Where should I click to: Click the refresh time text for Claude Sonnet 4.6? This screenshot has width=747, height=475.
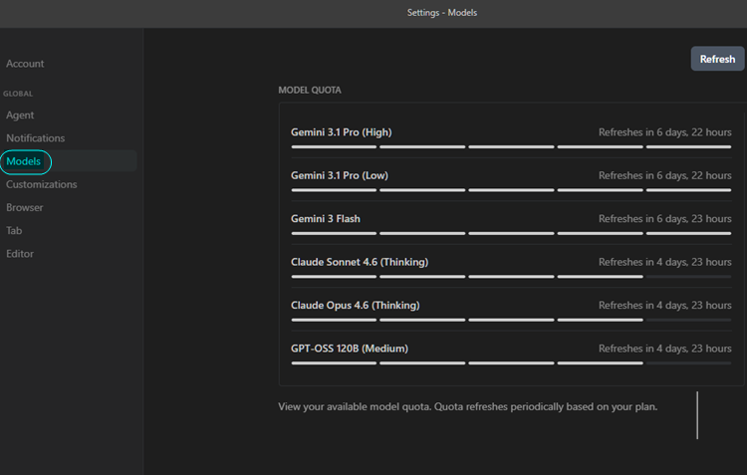click(664, 262)
